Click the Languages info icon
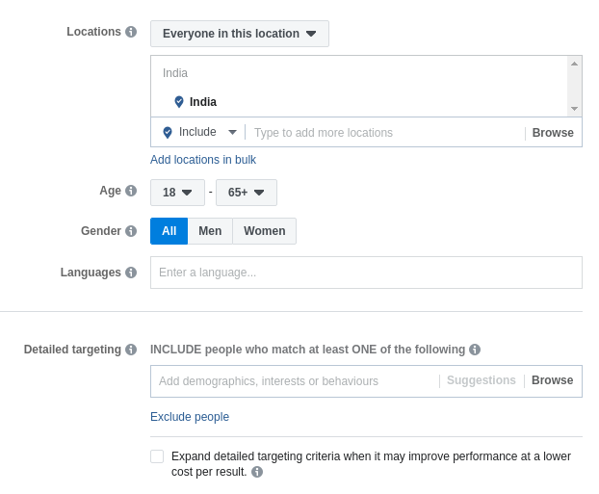599x494 pixels. pyautogui.click(x=131, y=273)
